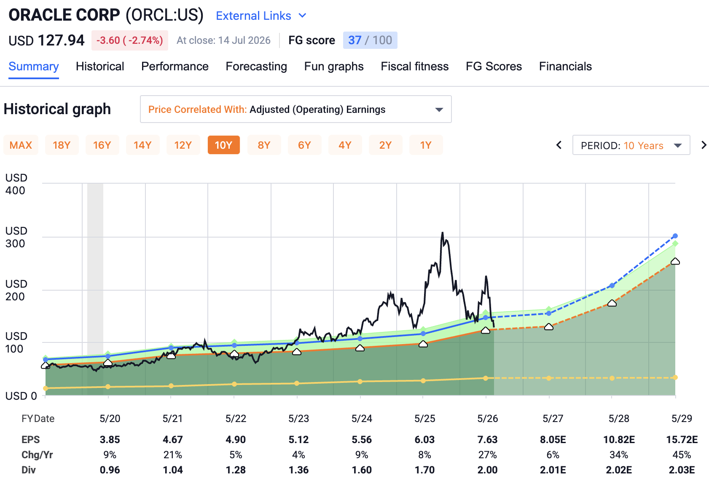Screen dimensions: 709x481
Task: Select the active 10Y range button
Action: (x=224, y=145)
